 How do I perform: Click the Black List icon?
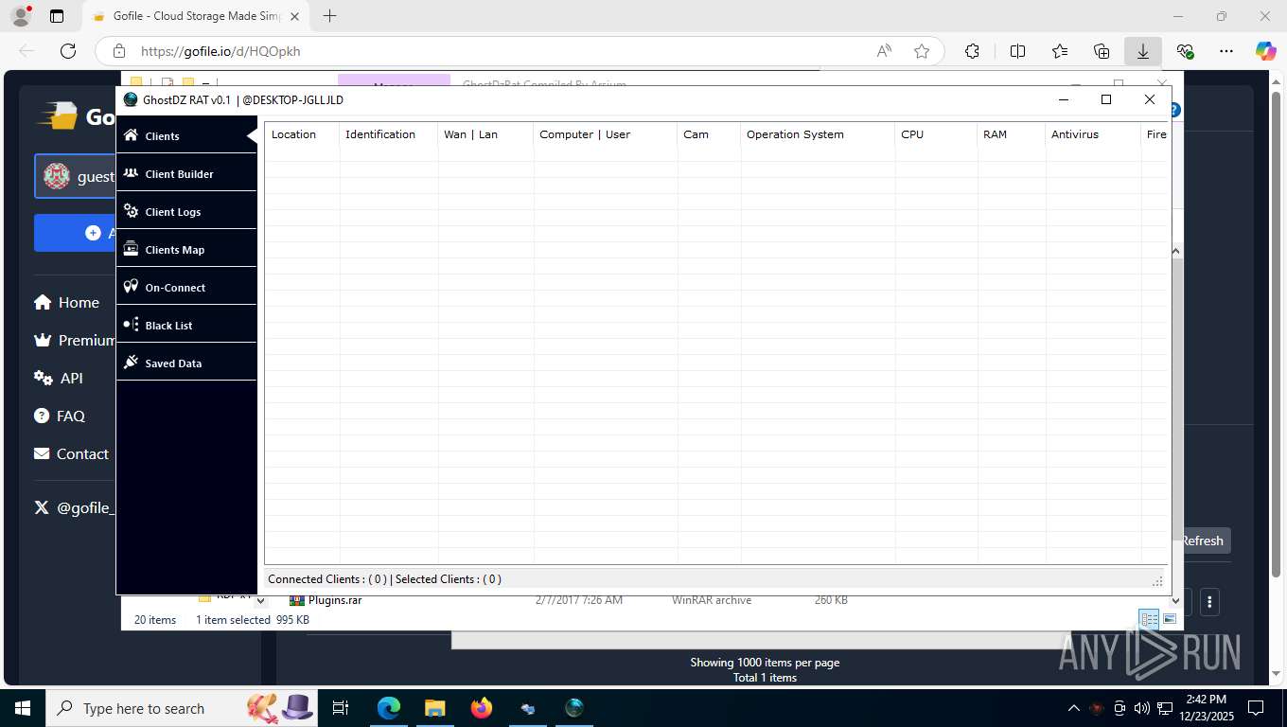131,325
